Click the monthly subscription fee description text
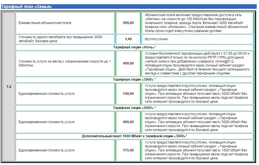Viewport: 259px width, 165px height. click(197, 23)
